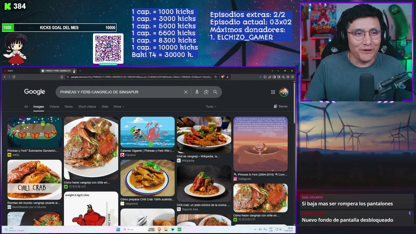Click the Google logo

[x=34, y=92]
